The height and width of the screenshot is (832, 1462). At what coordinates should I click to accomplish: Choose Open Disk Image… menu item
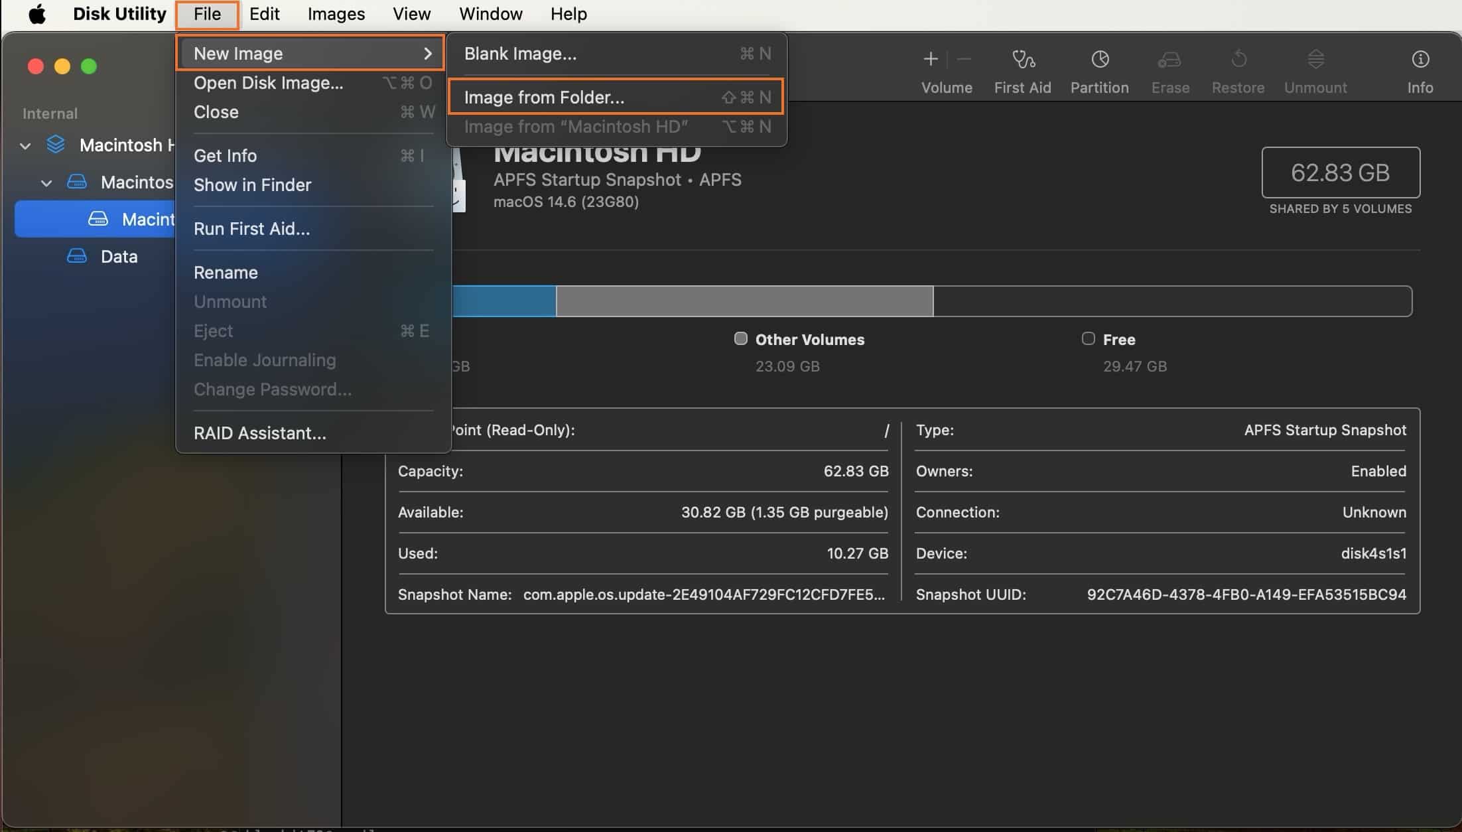313,83
